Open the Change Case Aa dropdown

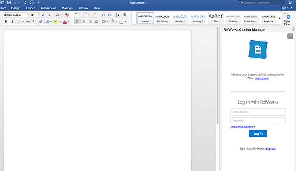59,15
